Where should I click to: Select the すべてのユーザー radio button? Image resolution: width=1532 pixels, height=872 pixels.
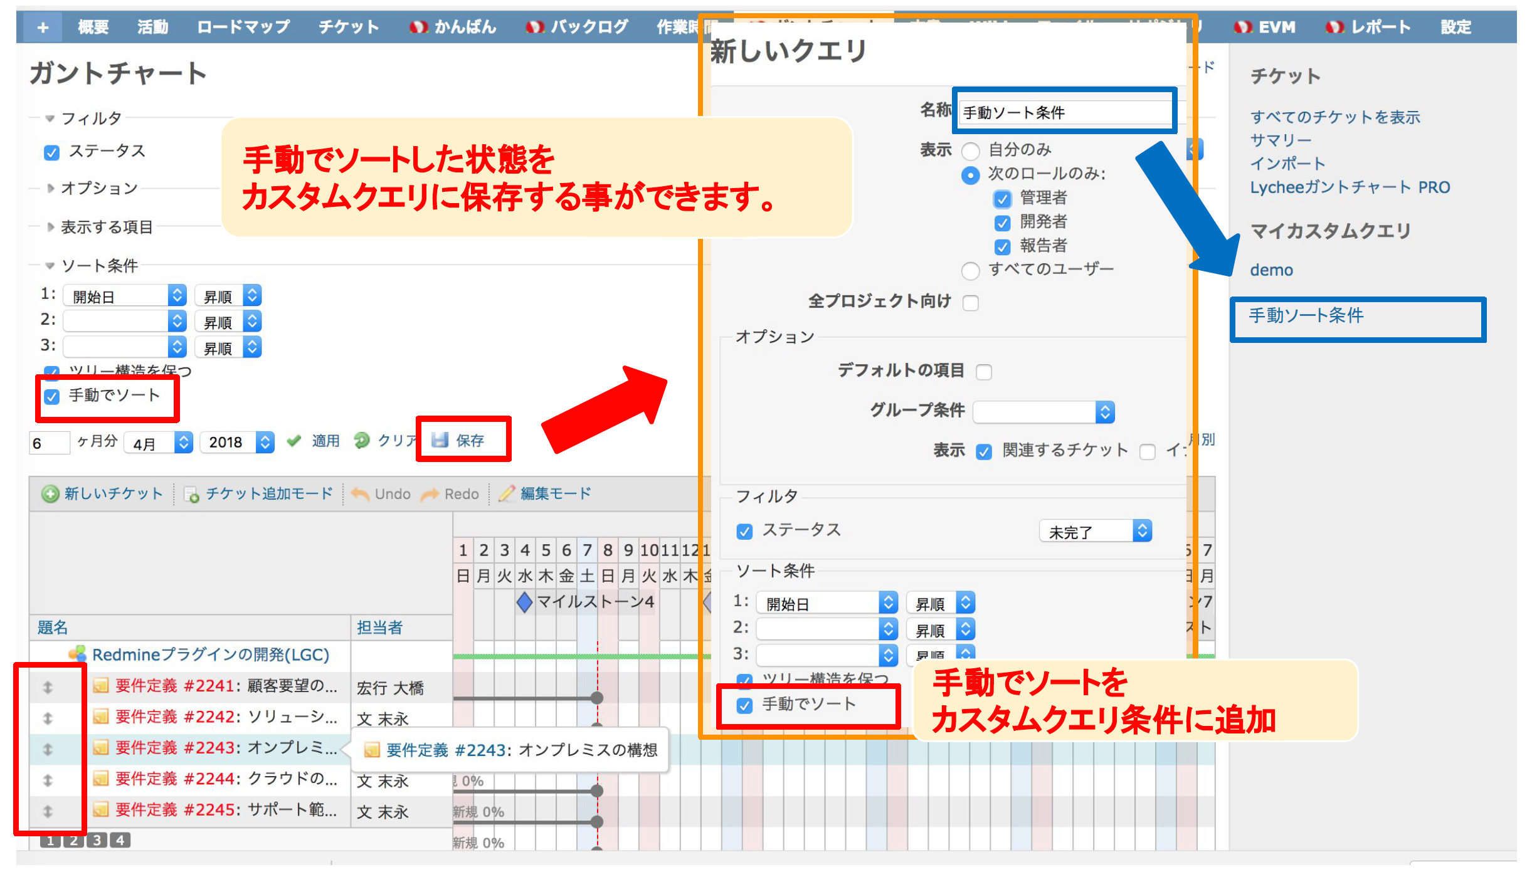[x=970, y=271]
